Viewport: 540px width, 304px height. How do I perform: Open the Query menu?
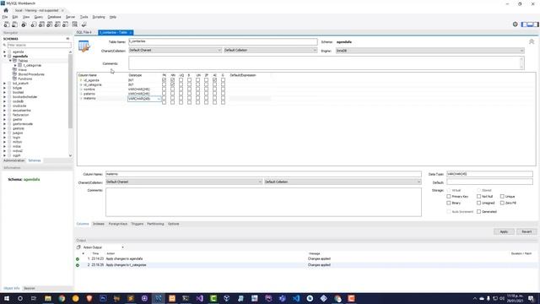coord(39,17)
